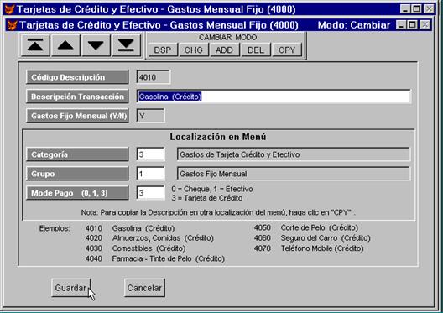Click the Categoría label
This screenshot has height=313, width=443.
[77, 154]
